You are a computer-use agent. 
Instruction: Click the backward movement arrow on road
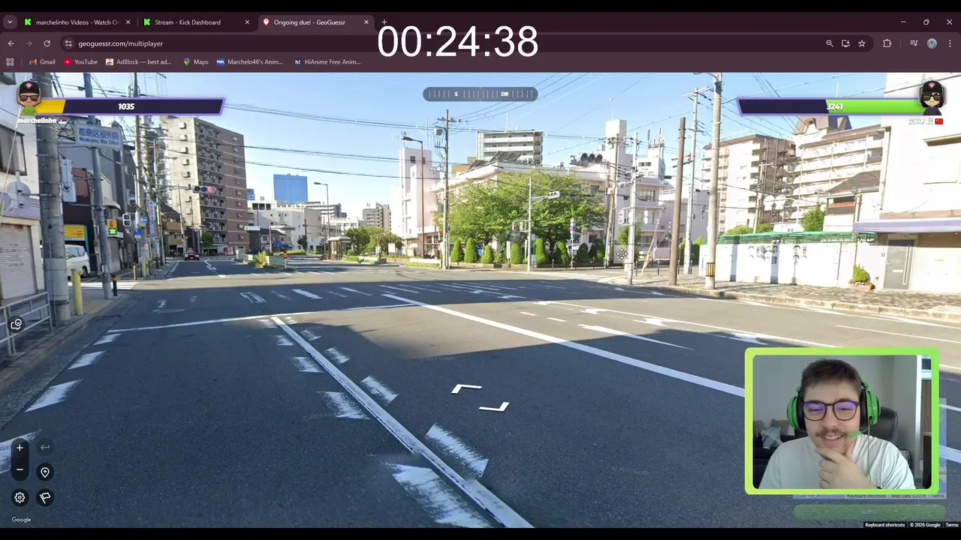[494, 407]
